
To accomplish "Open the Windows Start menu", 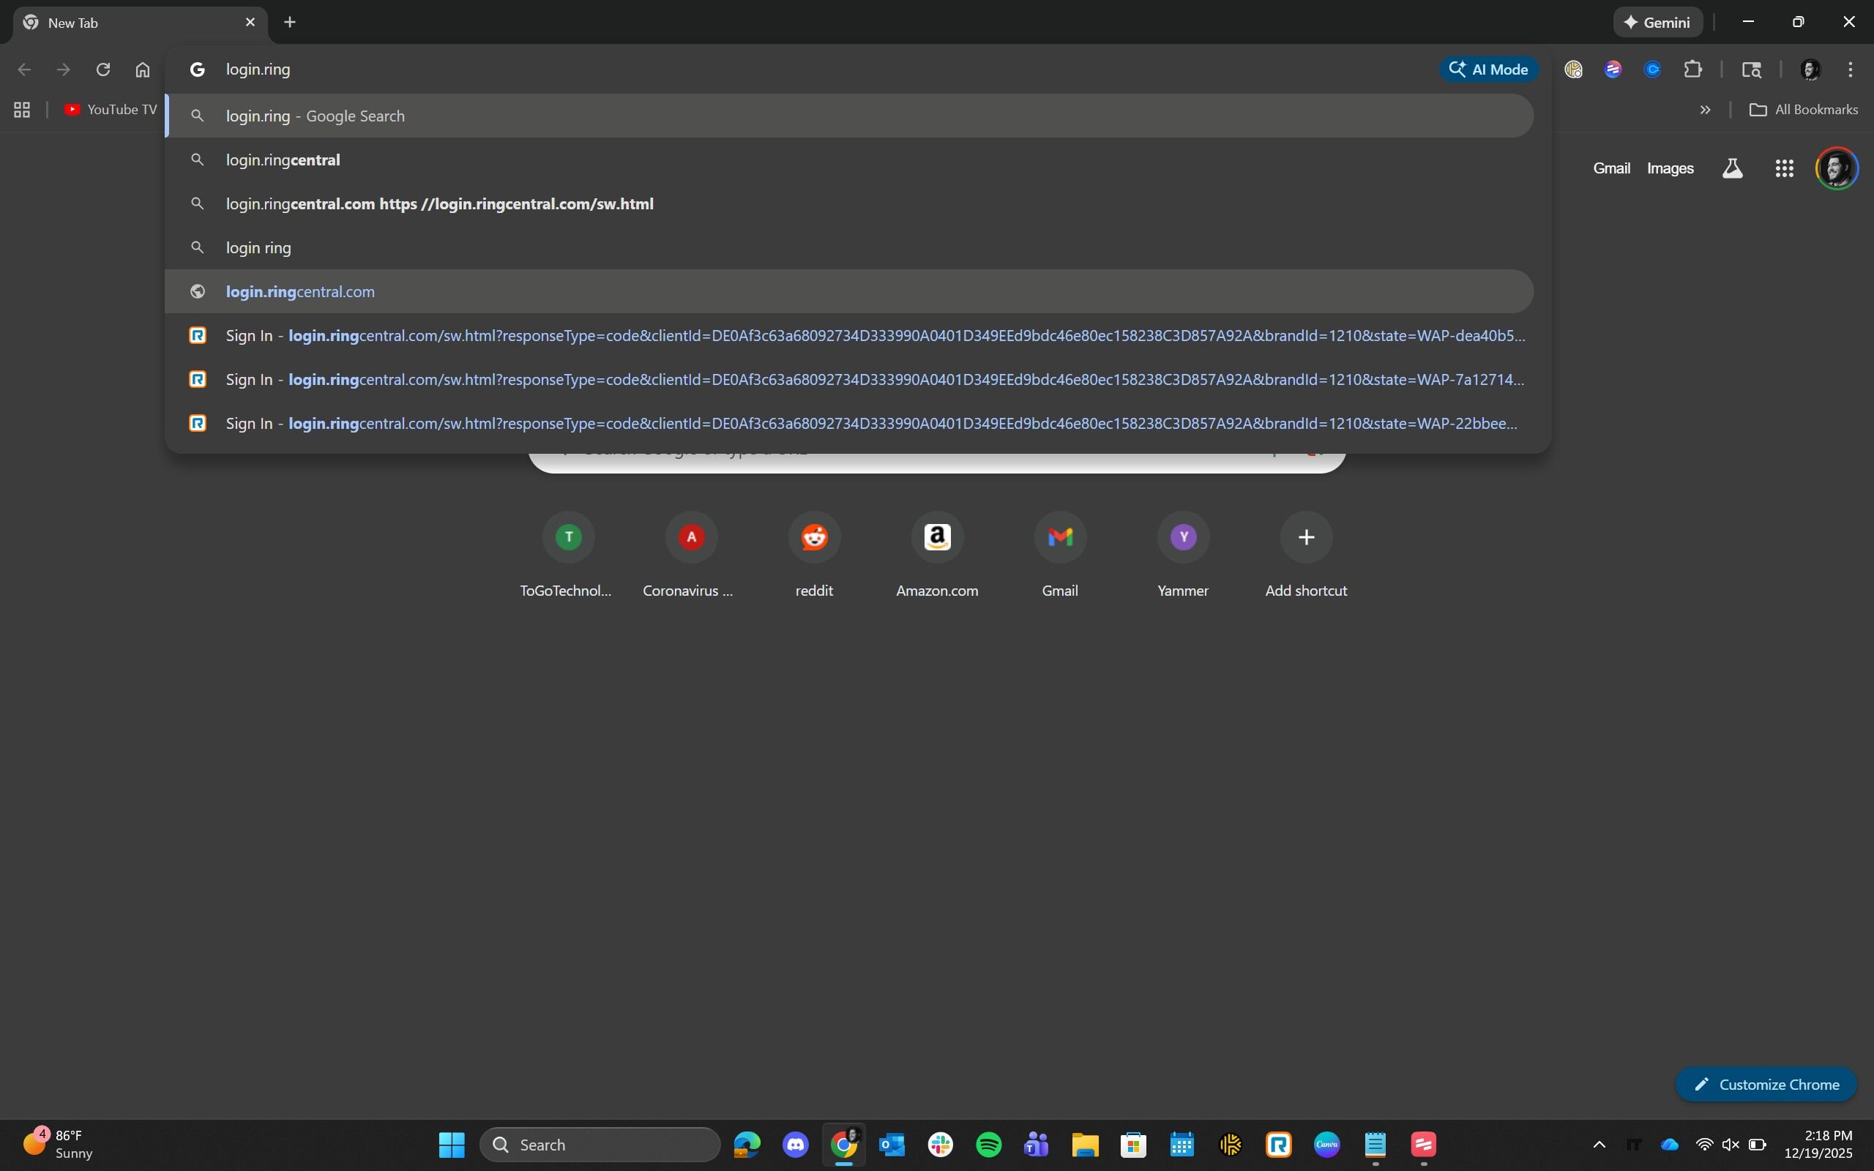I will pyautogui.click(x=452, y=1145).
